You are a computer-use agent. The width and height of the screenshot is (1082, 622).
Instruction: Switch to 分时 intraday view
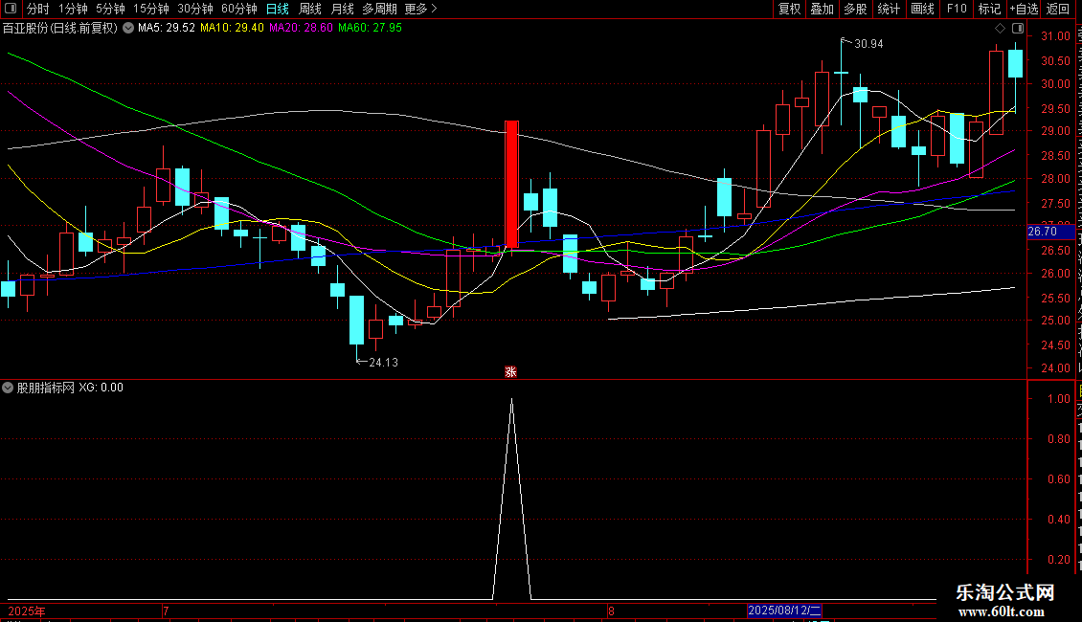[x=38, y=9]
